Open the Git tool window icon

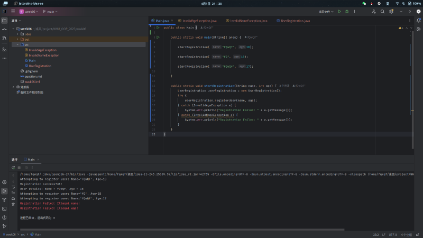point(4,226)
